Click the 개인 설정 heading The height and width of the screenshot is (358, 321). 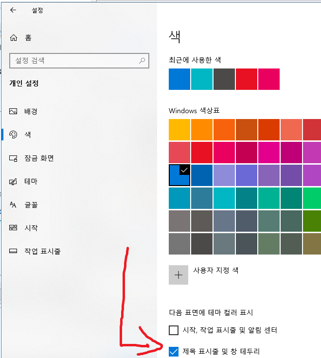tap(24, 83)
